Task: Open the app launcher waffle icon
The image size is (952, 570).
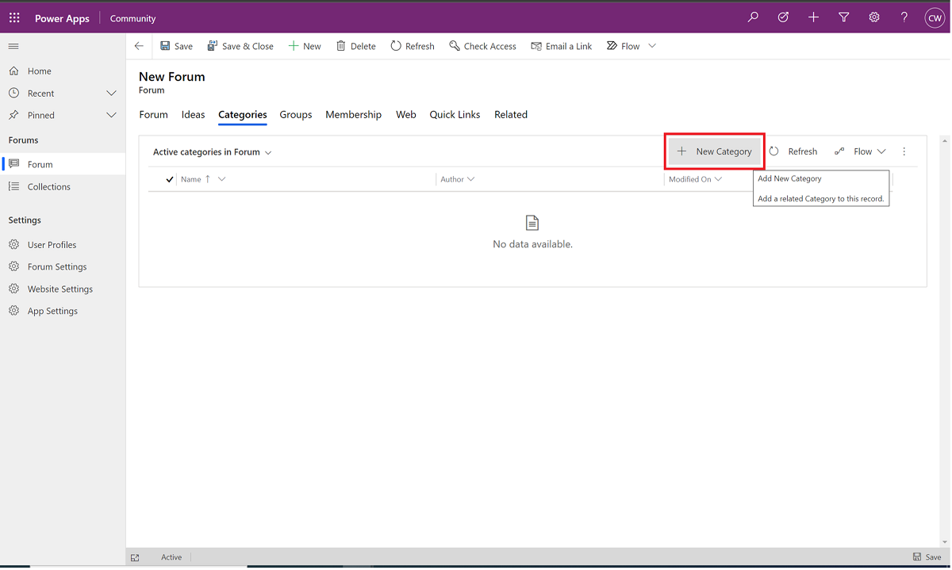Action: click(x=14, y=17)
